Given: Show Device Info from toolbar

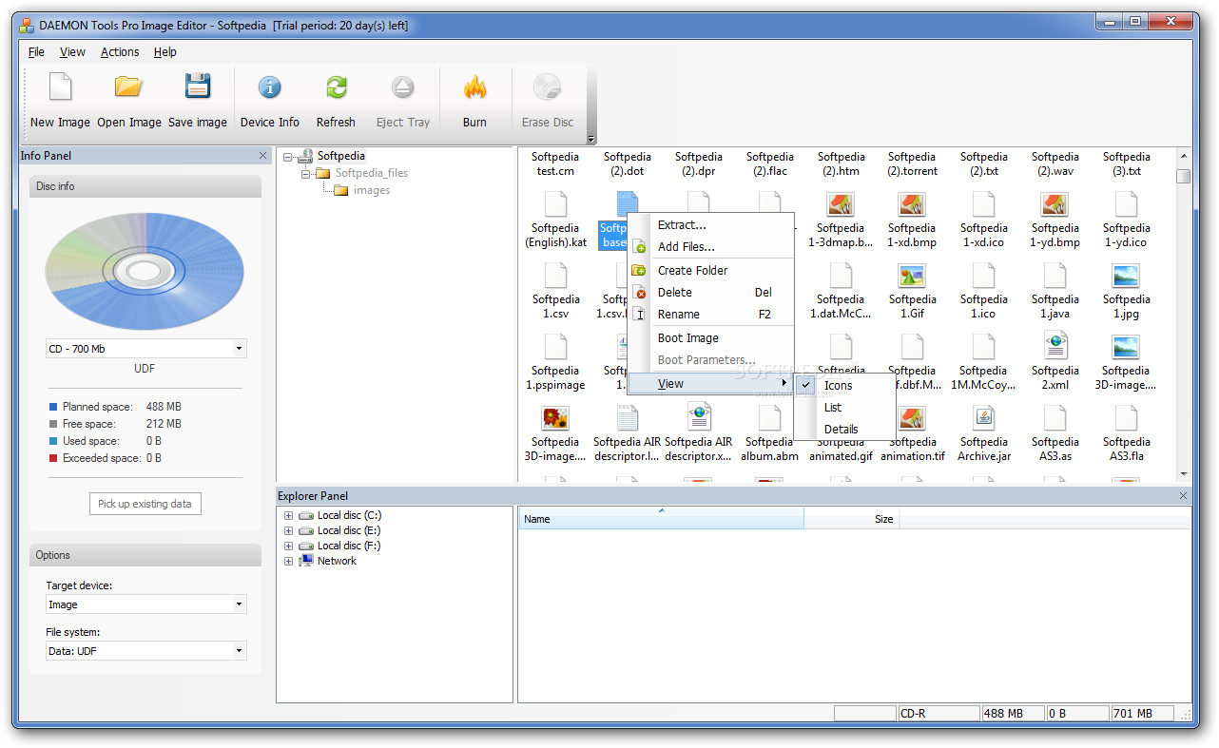Looking at the screenshot, I should pyautogui.click(x=270, y=87).
